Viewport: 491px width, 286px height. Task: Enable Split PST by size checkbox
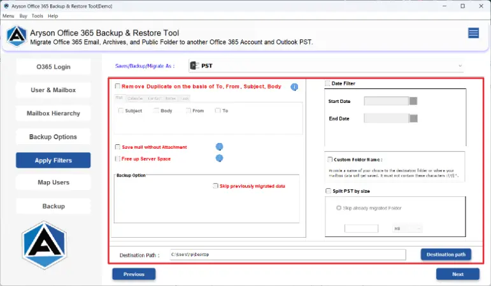(329, 191)
